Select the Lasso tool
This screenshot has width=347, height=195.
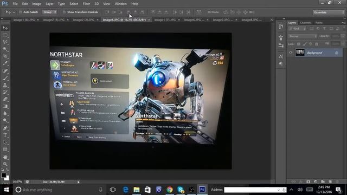pyautogui.click(x=5, y=42)
